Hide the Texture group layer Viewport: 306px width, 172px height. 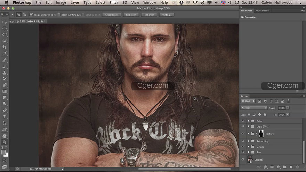(x=243, y=134)
